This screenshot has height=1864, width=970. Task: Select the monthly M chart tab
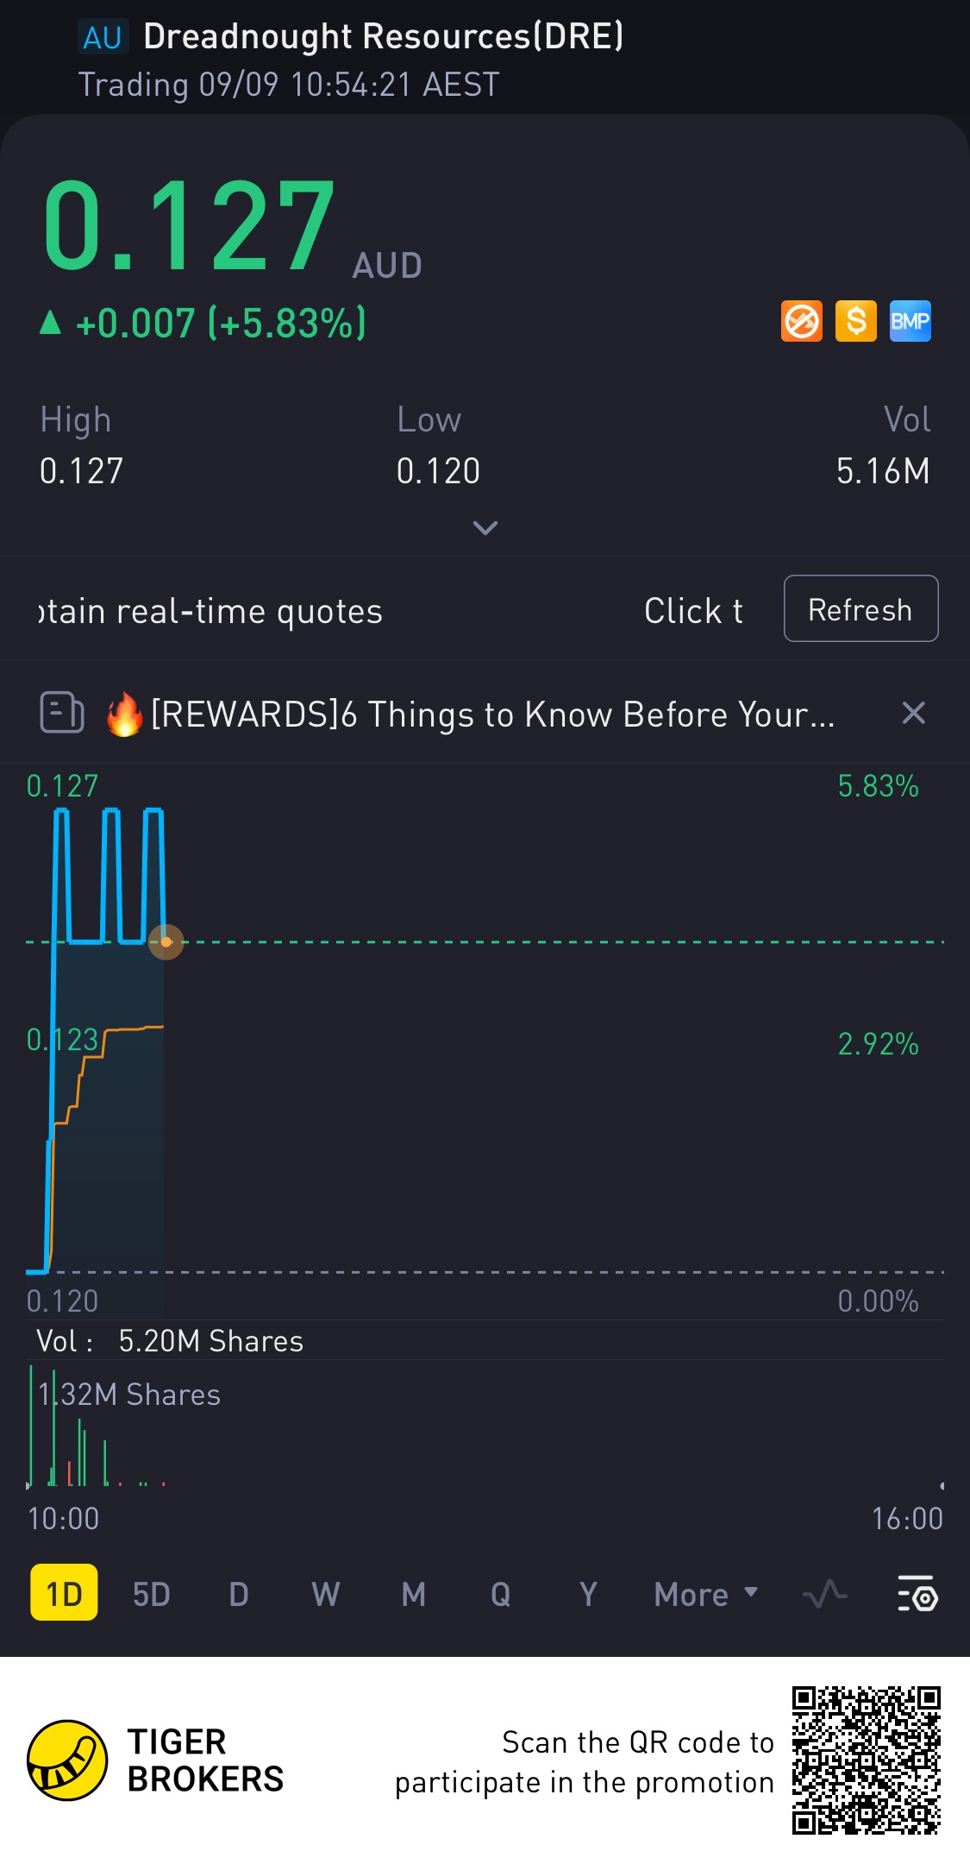tap(413, 1594)
